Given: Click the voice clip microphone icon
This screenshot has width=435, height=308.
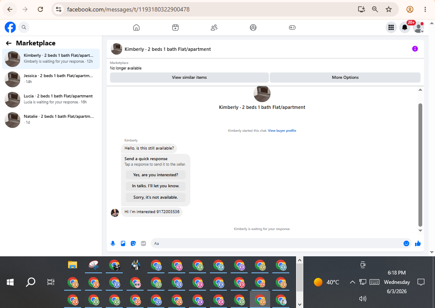Looking at the screenshot, I should click(x=113, y=244).
